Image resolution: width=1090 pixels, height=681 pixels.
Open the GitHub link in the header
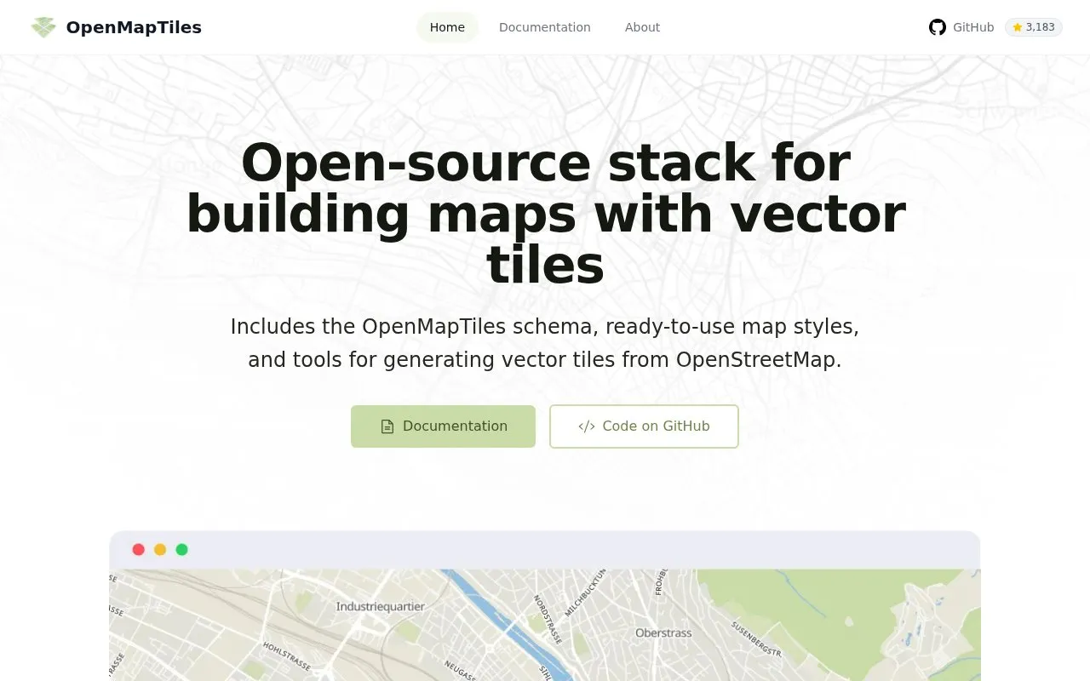click(961, 27)
